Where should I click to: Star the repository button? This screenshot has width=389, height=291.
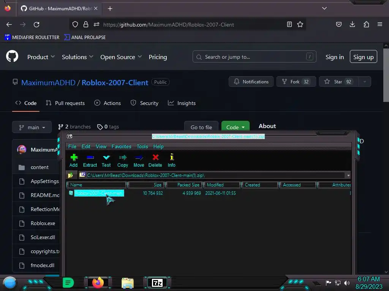coord(338,82)
